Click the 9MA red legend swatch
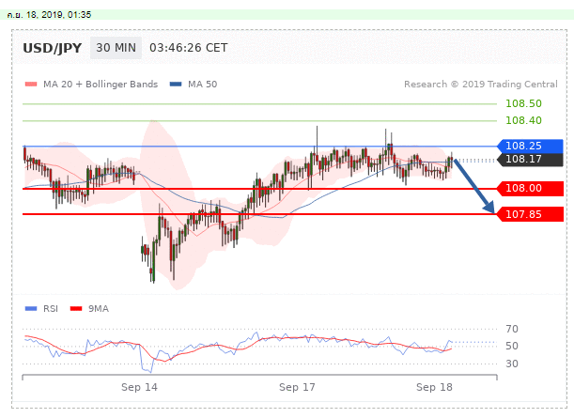 click(x=76, y=308)
